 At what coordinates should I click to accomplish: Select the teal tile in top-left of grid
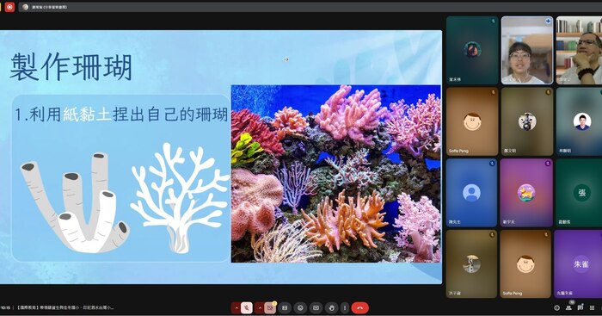click(472, 50)
